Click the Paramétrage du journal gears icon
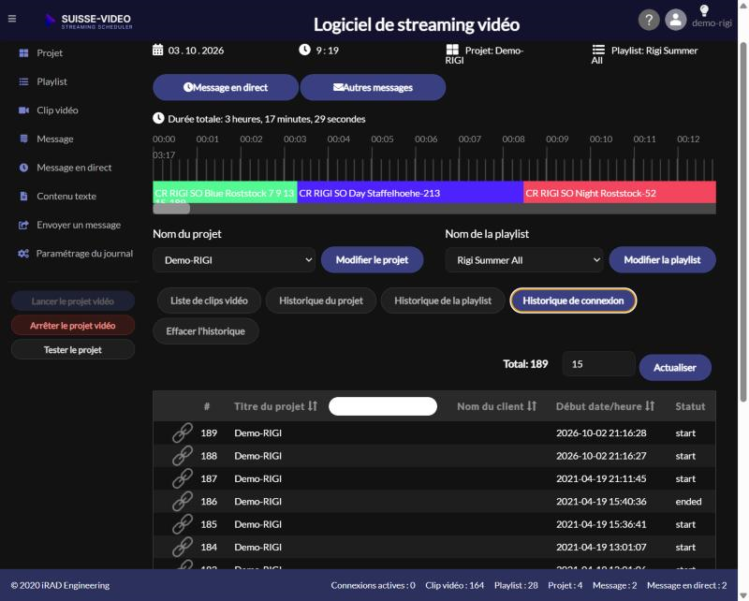 click(x=23, y=254)
